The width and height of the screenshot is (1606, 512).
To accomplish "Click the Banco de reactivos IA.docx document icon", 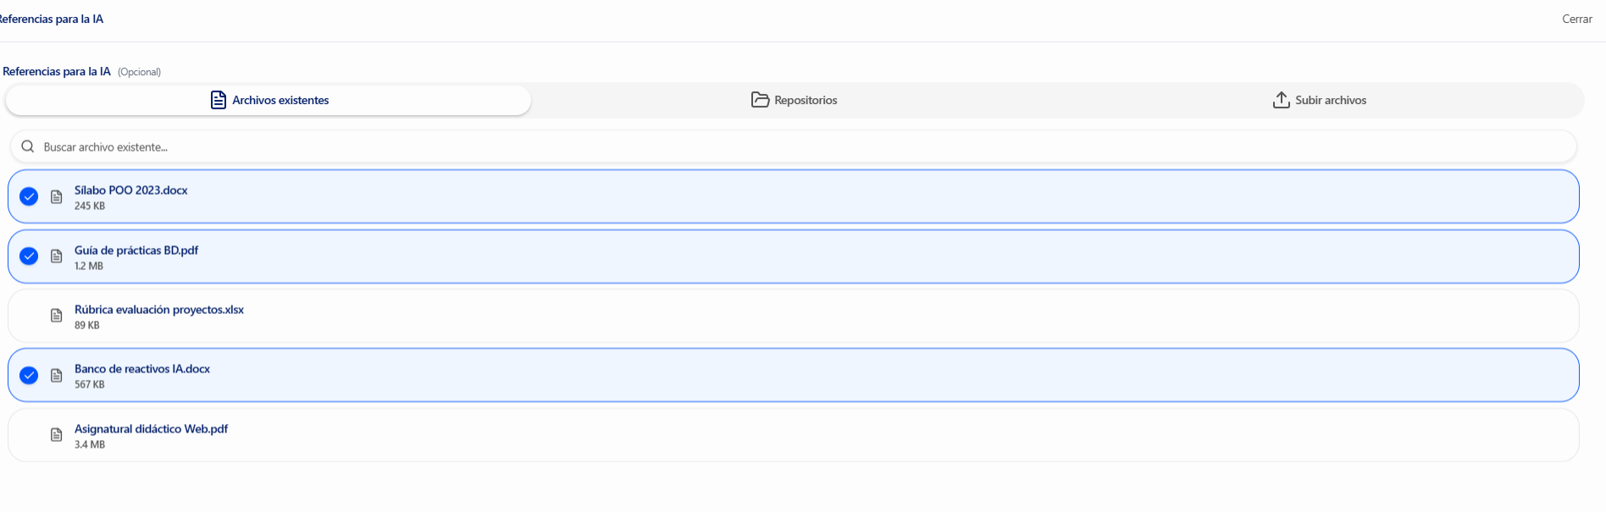I will coord(57,375).
